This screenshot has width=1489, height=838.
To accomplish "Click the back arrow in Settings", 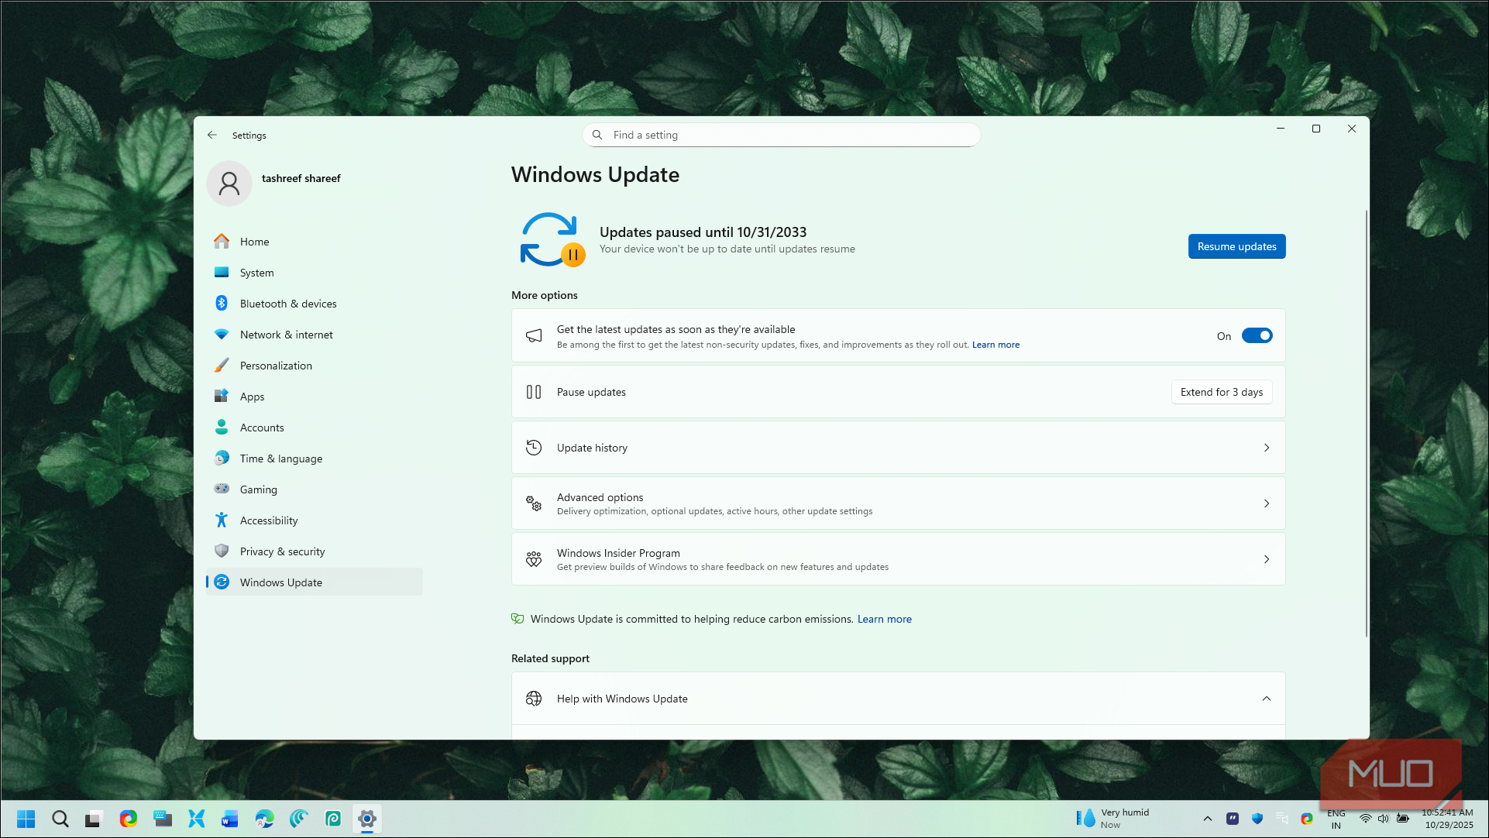I will pos(212,135).
